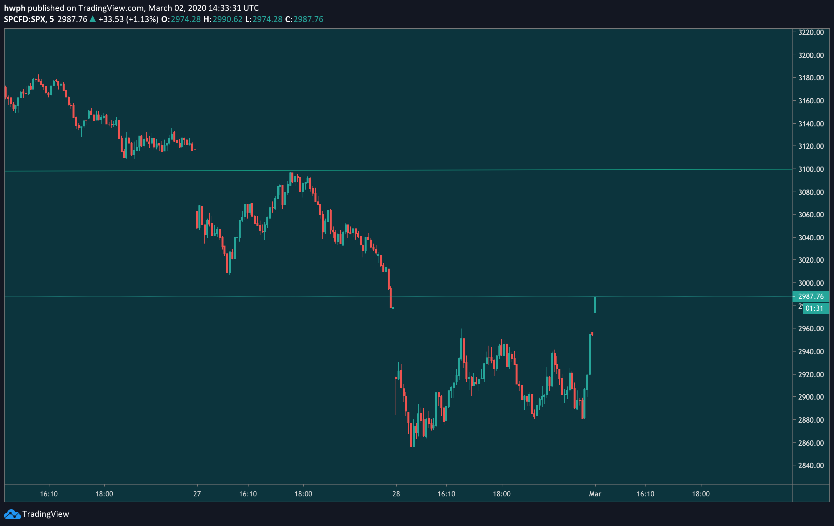Click the hwph author name
834x526 pixels.
click(x=15, y=8)
